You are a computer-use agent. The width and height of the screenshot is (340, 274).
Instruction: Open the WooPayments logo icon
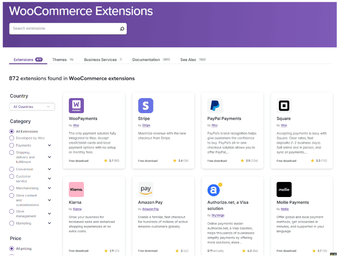(x=77, y=106)
